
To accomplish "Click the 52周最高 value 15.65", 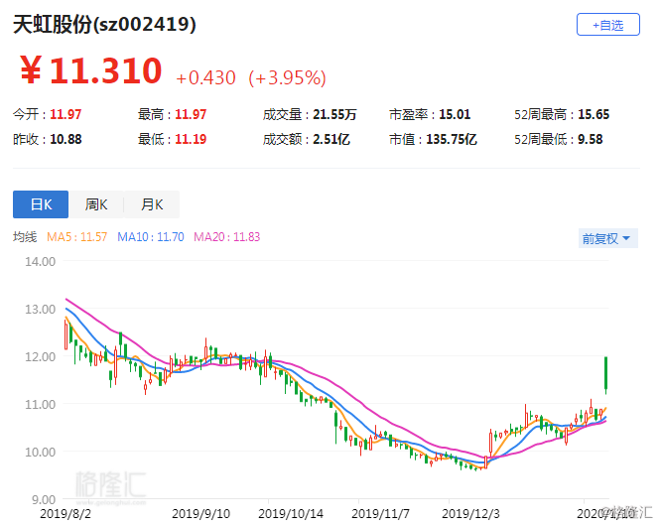I will pyautogui.click(x=594, y=114).
